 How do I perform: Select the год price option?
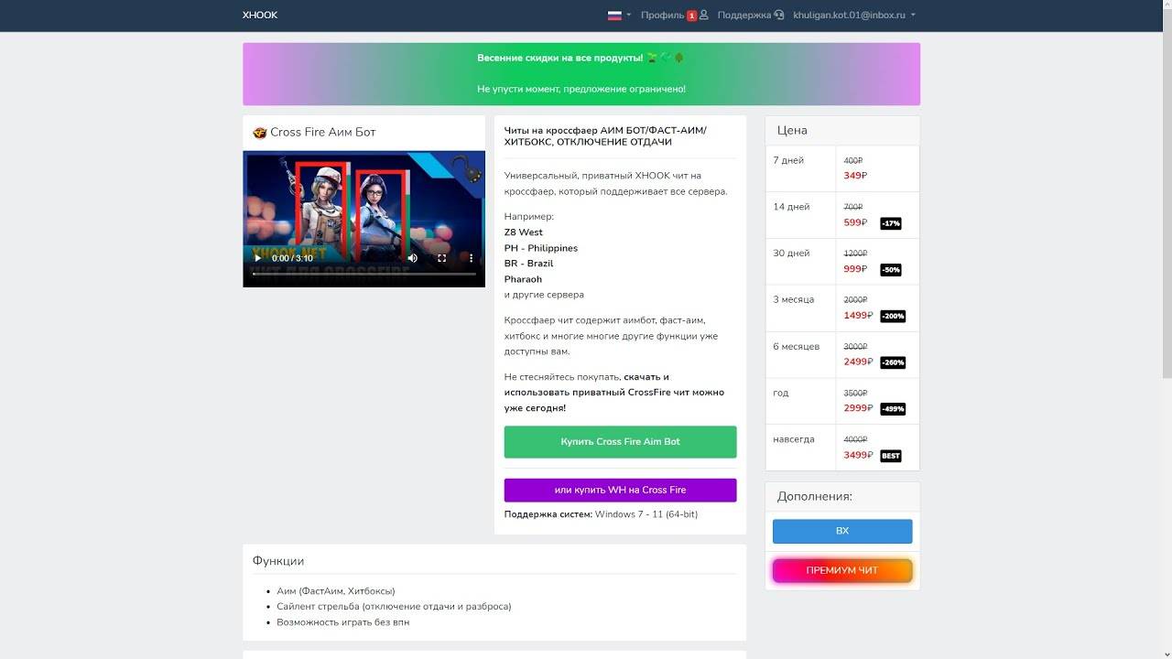(x=842, y=401)
